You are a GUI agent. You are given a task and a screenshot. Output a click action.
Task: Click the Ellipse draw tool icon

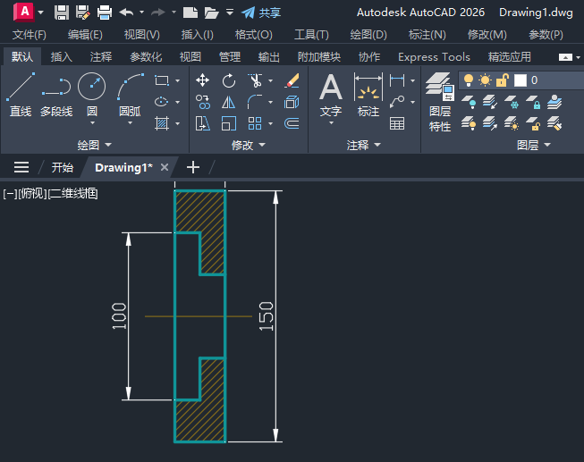[162, 102]
